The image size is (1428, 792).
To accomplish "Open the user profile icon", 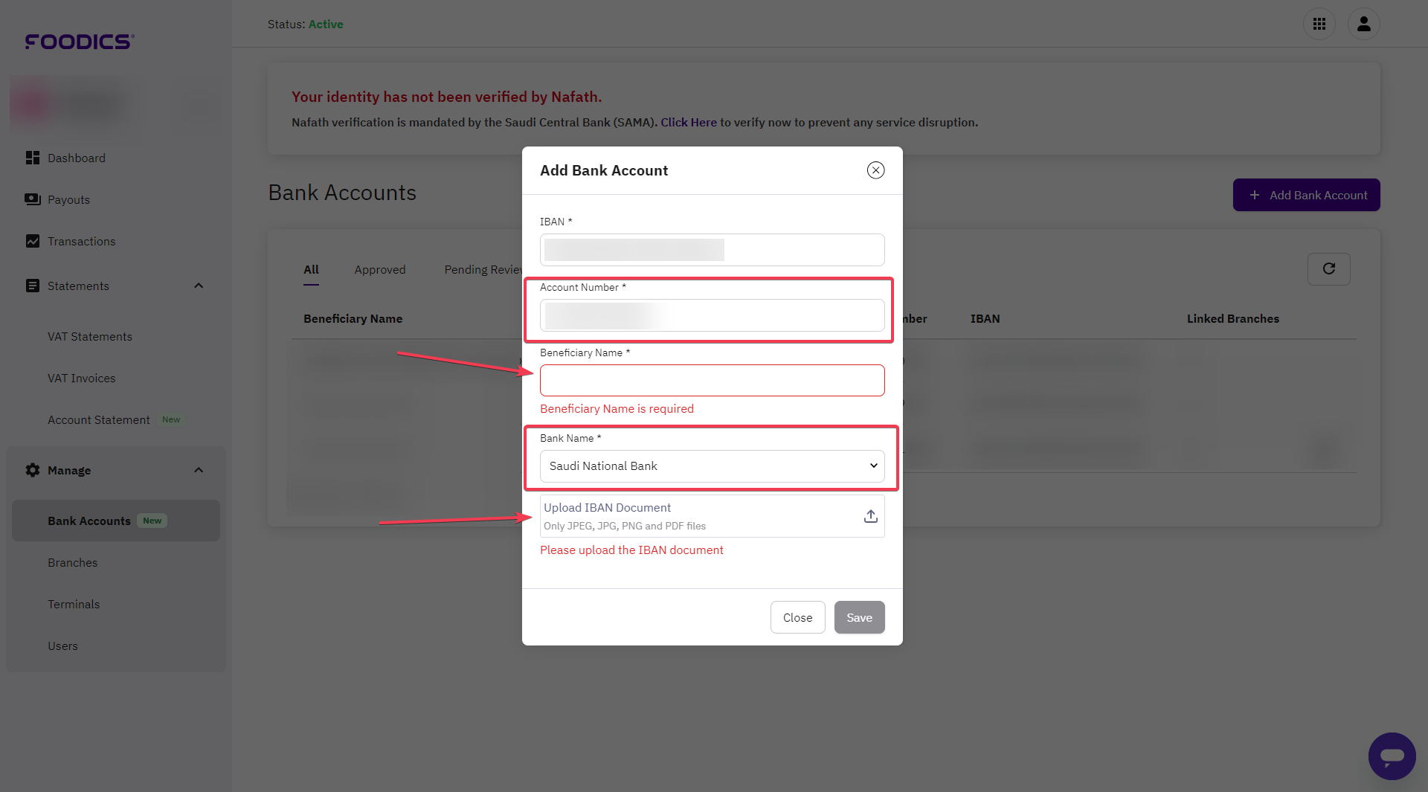I will (1364, 24).
